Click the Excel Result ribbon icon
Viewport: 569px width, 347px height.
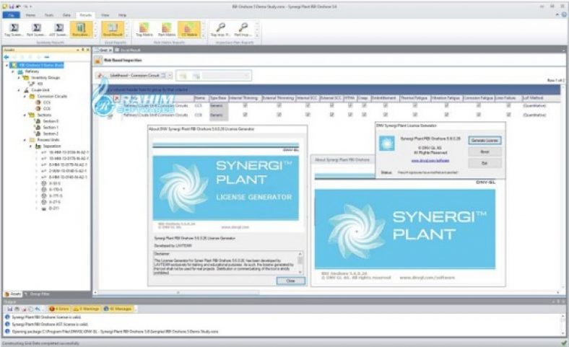tap(113, 30)
